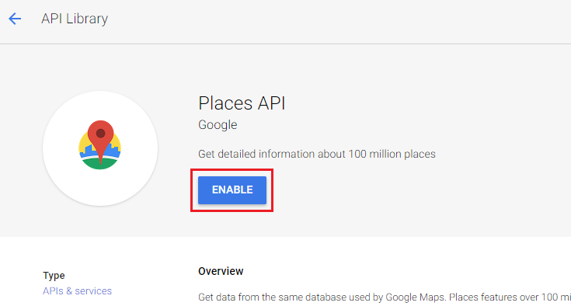Open the APIs & services link
571x306 pixels.
(x=77, y=291)
